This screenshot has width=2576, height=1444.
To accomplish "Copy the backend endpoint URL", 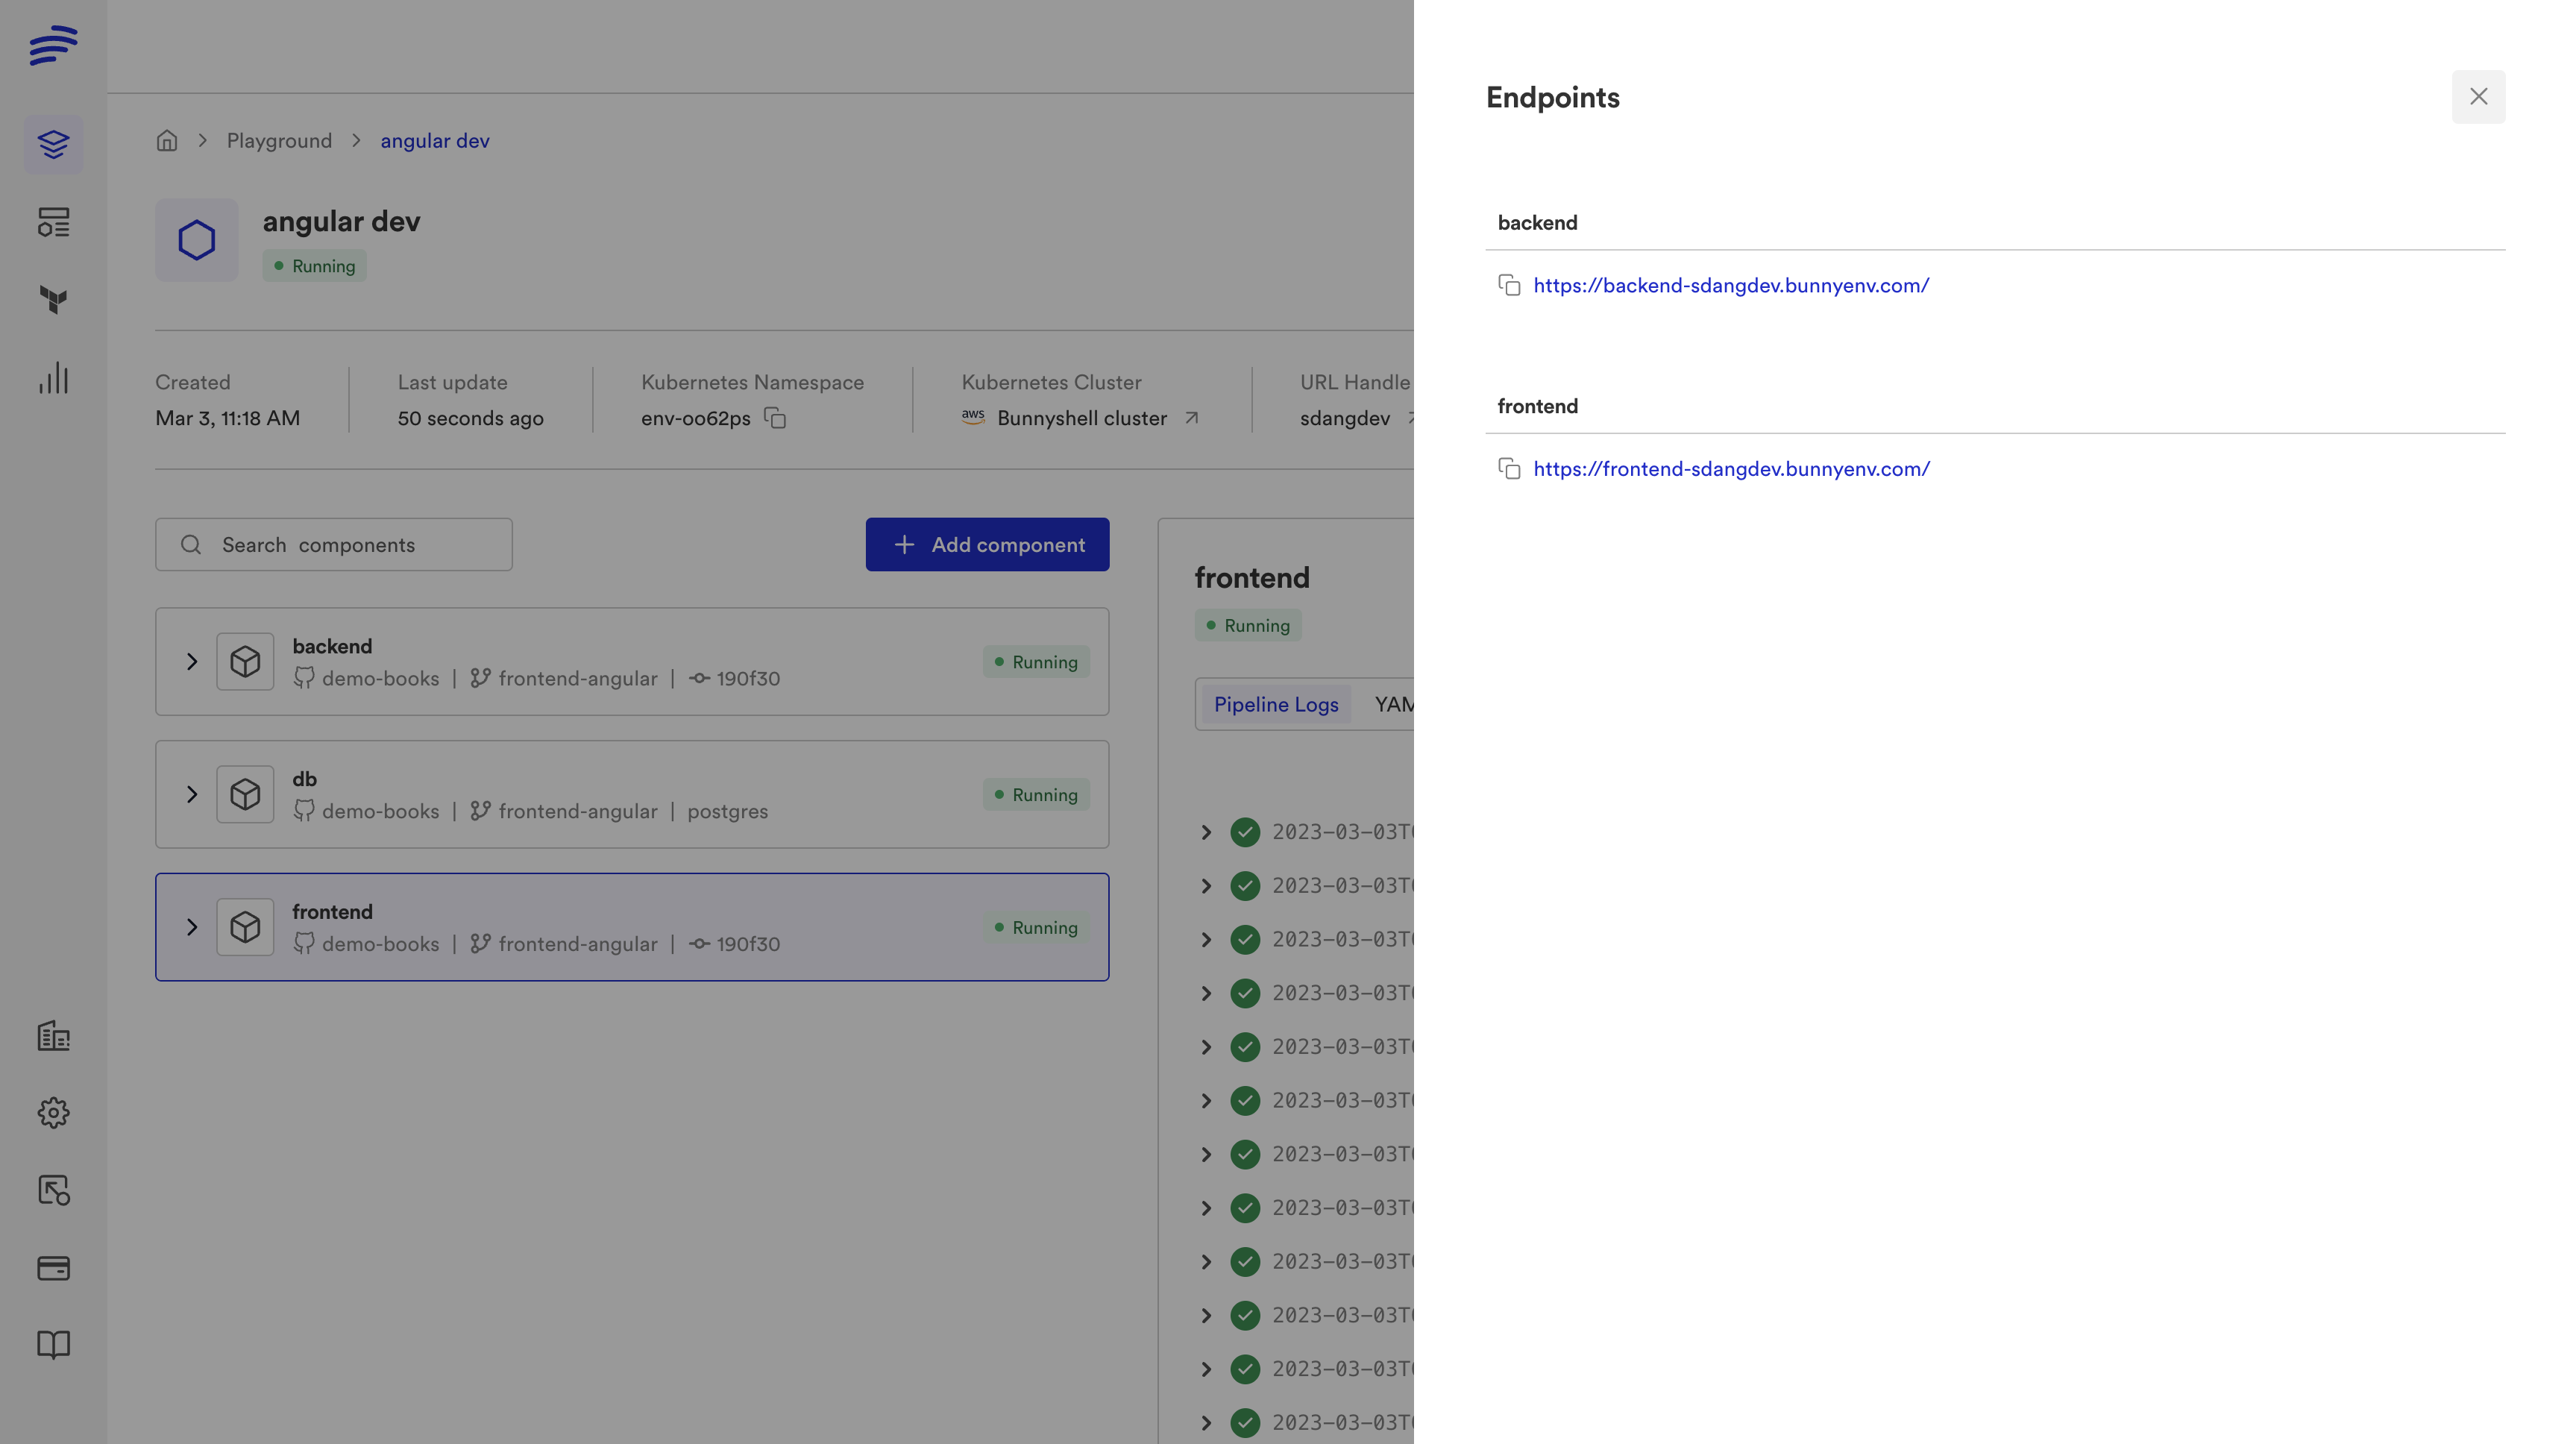I will (x=1509, y=286).
